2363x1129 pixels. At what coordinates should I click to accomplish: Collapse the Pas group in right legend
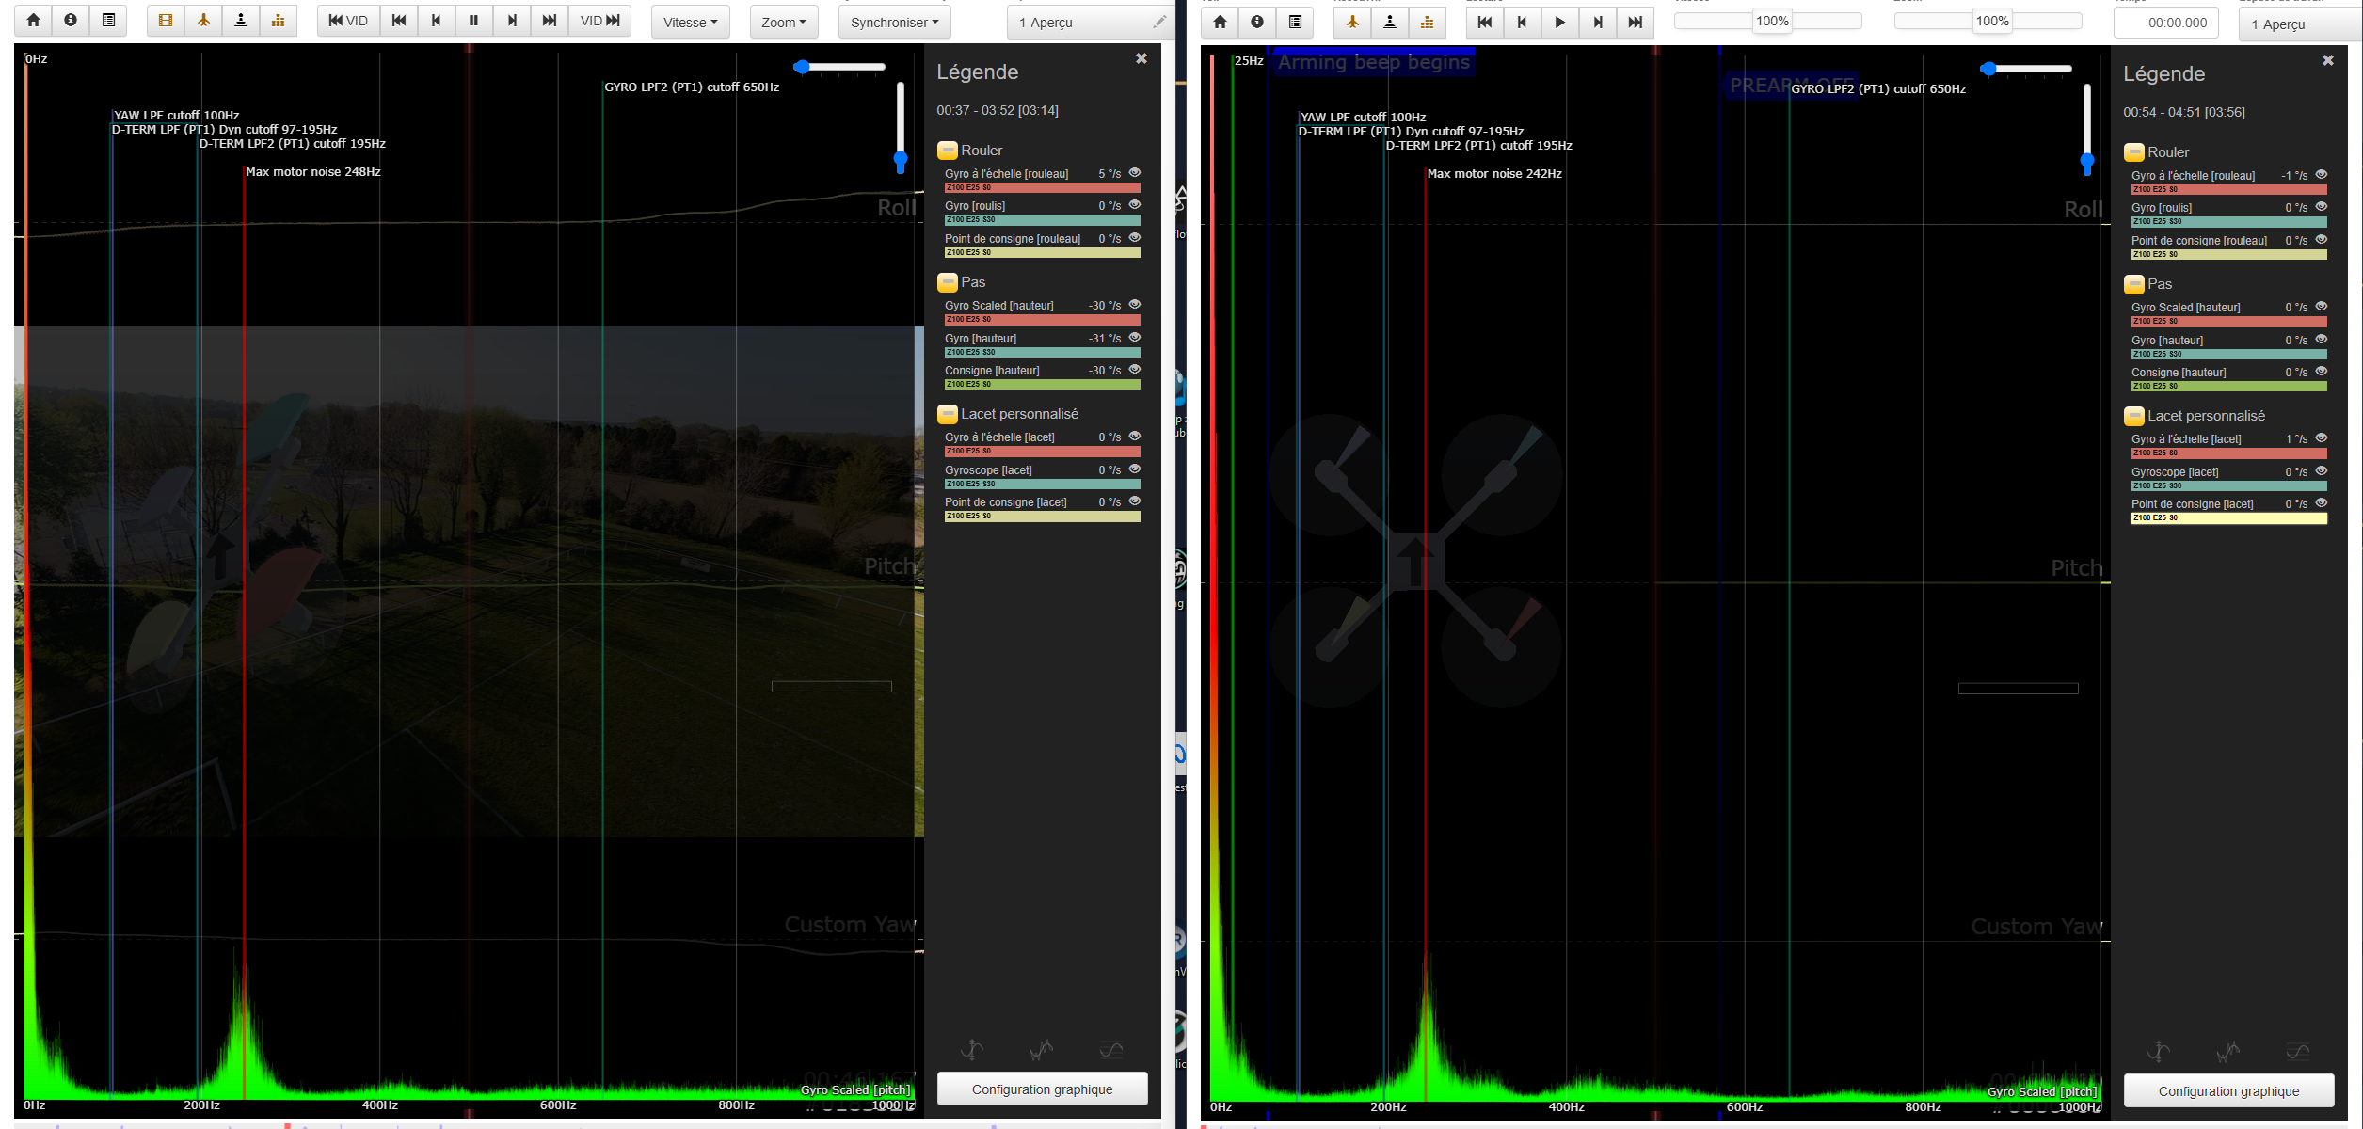pos(2134,284)
